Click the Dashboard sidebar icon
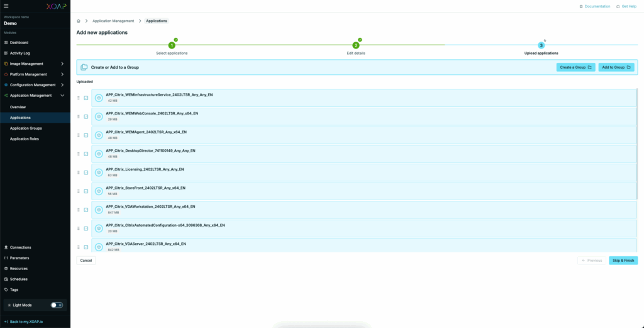This screenshot has height=328, width=644. [x=6, y=43]
